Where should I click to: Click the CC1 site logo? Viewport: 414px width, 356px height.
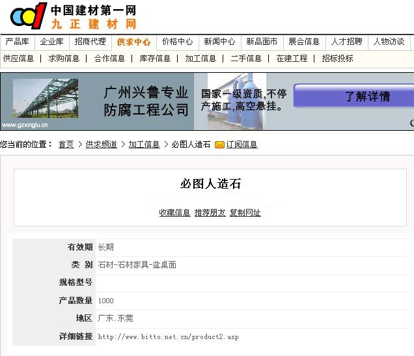(x=29, y=16)
